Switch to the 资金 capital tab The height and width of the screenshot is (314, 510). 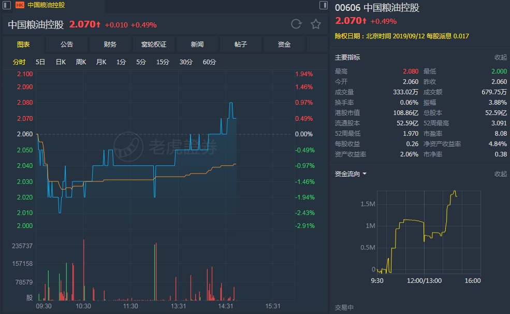(x=284, y=44)
